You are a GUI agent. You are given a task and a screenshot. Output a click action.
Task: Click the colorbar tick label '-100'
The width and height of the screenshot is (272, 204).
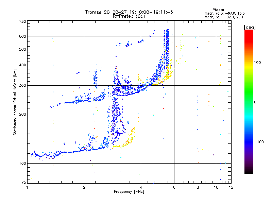pos(259,142)
